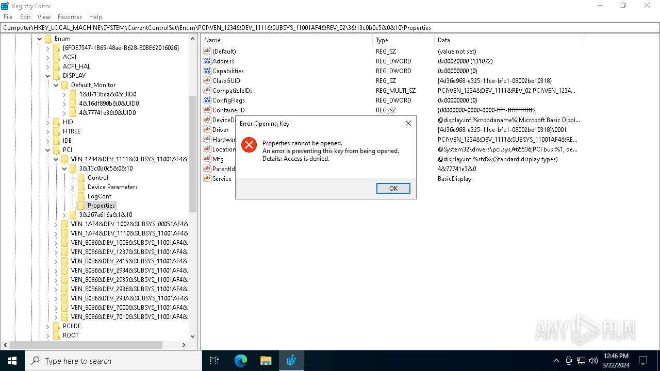Click the ConfigFlags DWORD value icon
Screen dimensions: 660x371
point(207,100)
